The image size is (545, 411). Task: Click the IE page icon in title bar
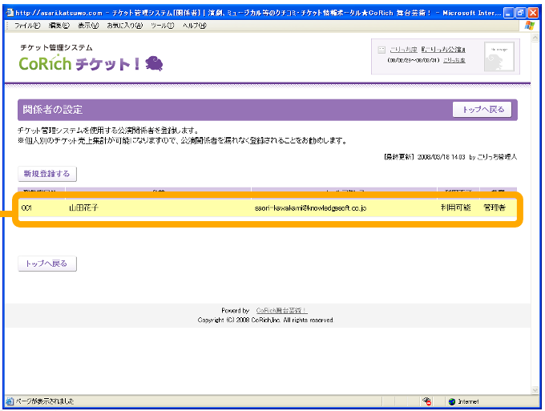(9, 14)
